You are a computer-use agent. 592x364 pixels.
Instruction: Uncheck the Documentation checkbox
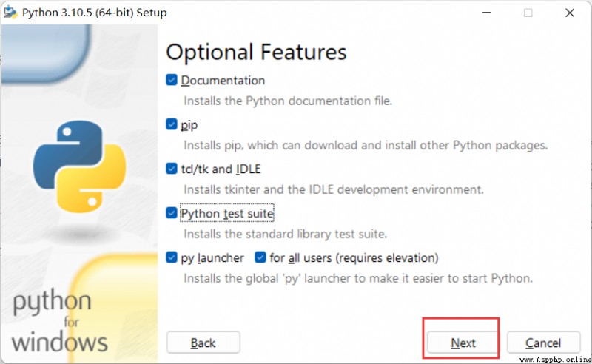coord(172,80)
